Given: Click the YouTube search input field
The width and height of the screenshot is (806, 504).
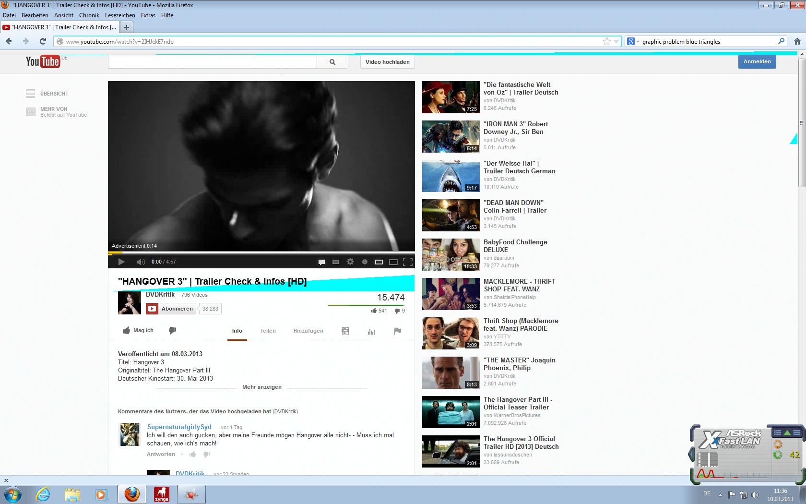Looking at the screenshot, I should (213, 62).
